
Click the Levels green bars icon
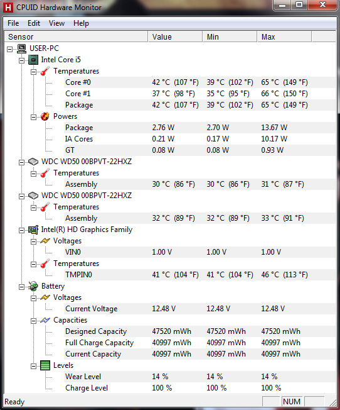(x=45, y=365)
